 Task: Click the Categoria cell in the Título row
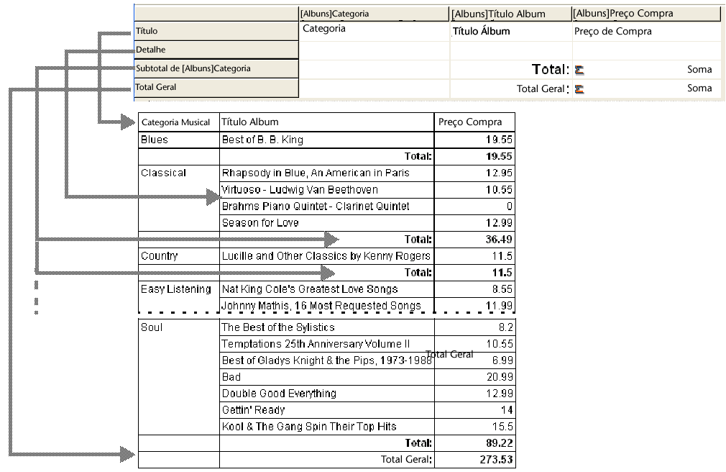324,29
